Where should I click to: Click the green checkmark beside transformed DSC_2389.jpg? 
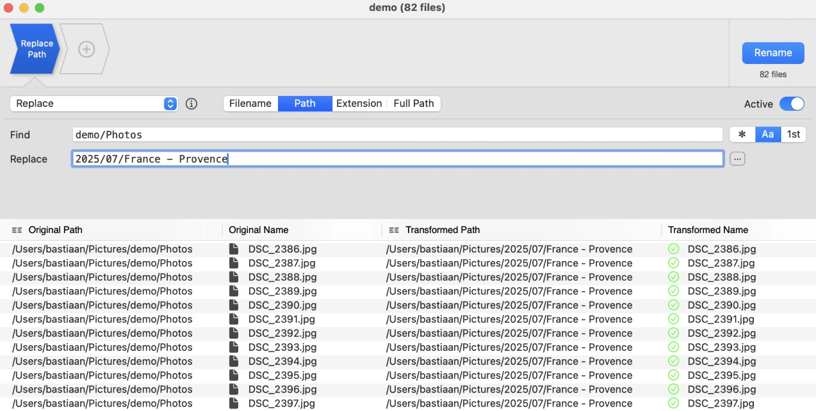point(673,291)
